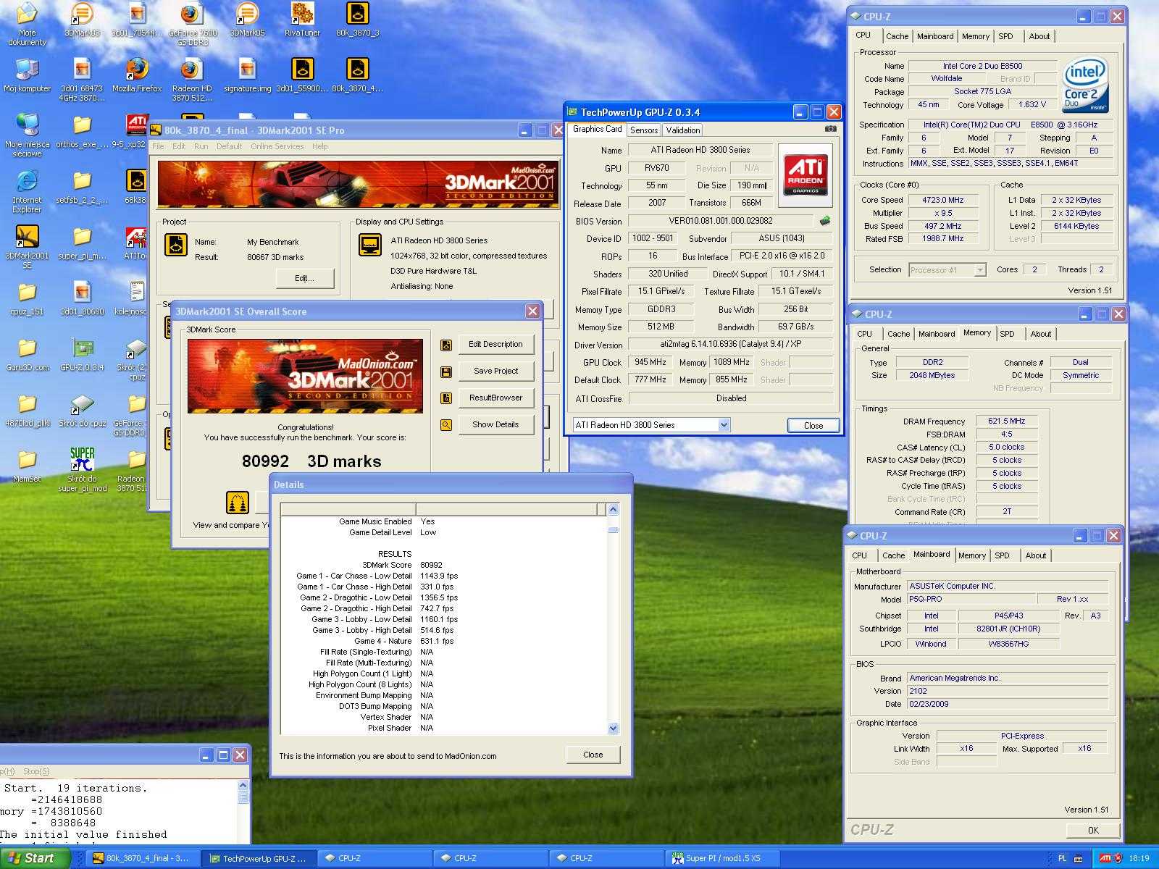The image size is (1159, 869).
Task: Click the ATI tray icon in system tray
Action: [x=1105, y=858]
